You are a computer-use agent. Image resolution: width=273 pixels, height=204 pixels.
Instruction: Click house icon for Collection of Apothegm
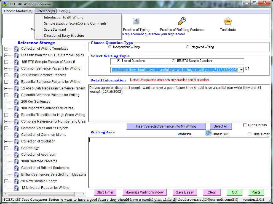point(17,155)
